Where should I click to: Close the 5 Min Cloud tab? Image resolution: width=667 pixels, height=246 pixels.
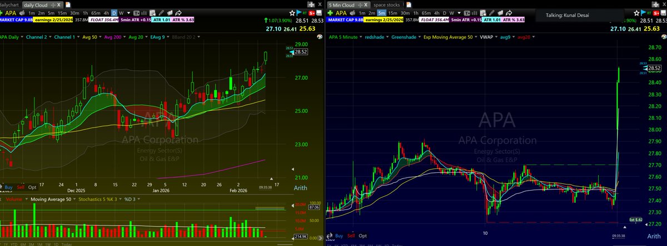366,5
